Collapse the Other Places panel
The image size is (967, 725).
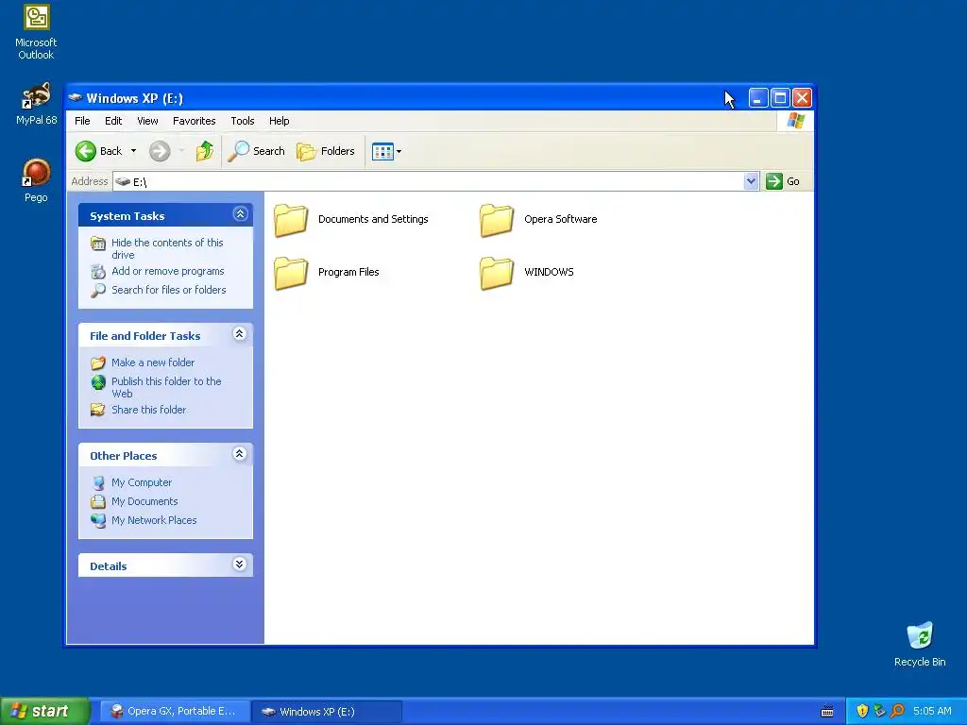click(240, 454)
